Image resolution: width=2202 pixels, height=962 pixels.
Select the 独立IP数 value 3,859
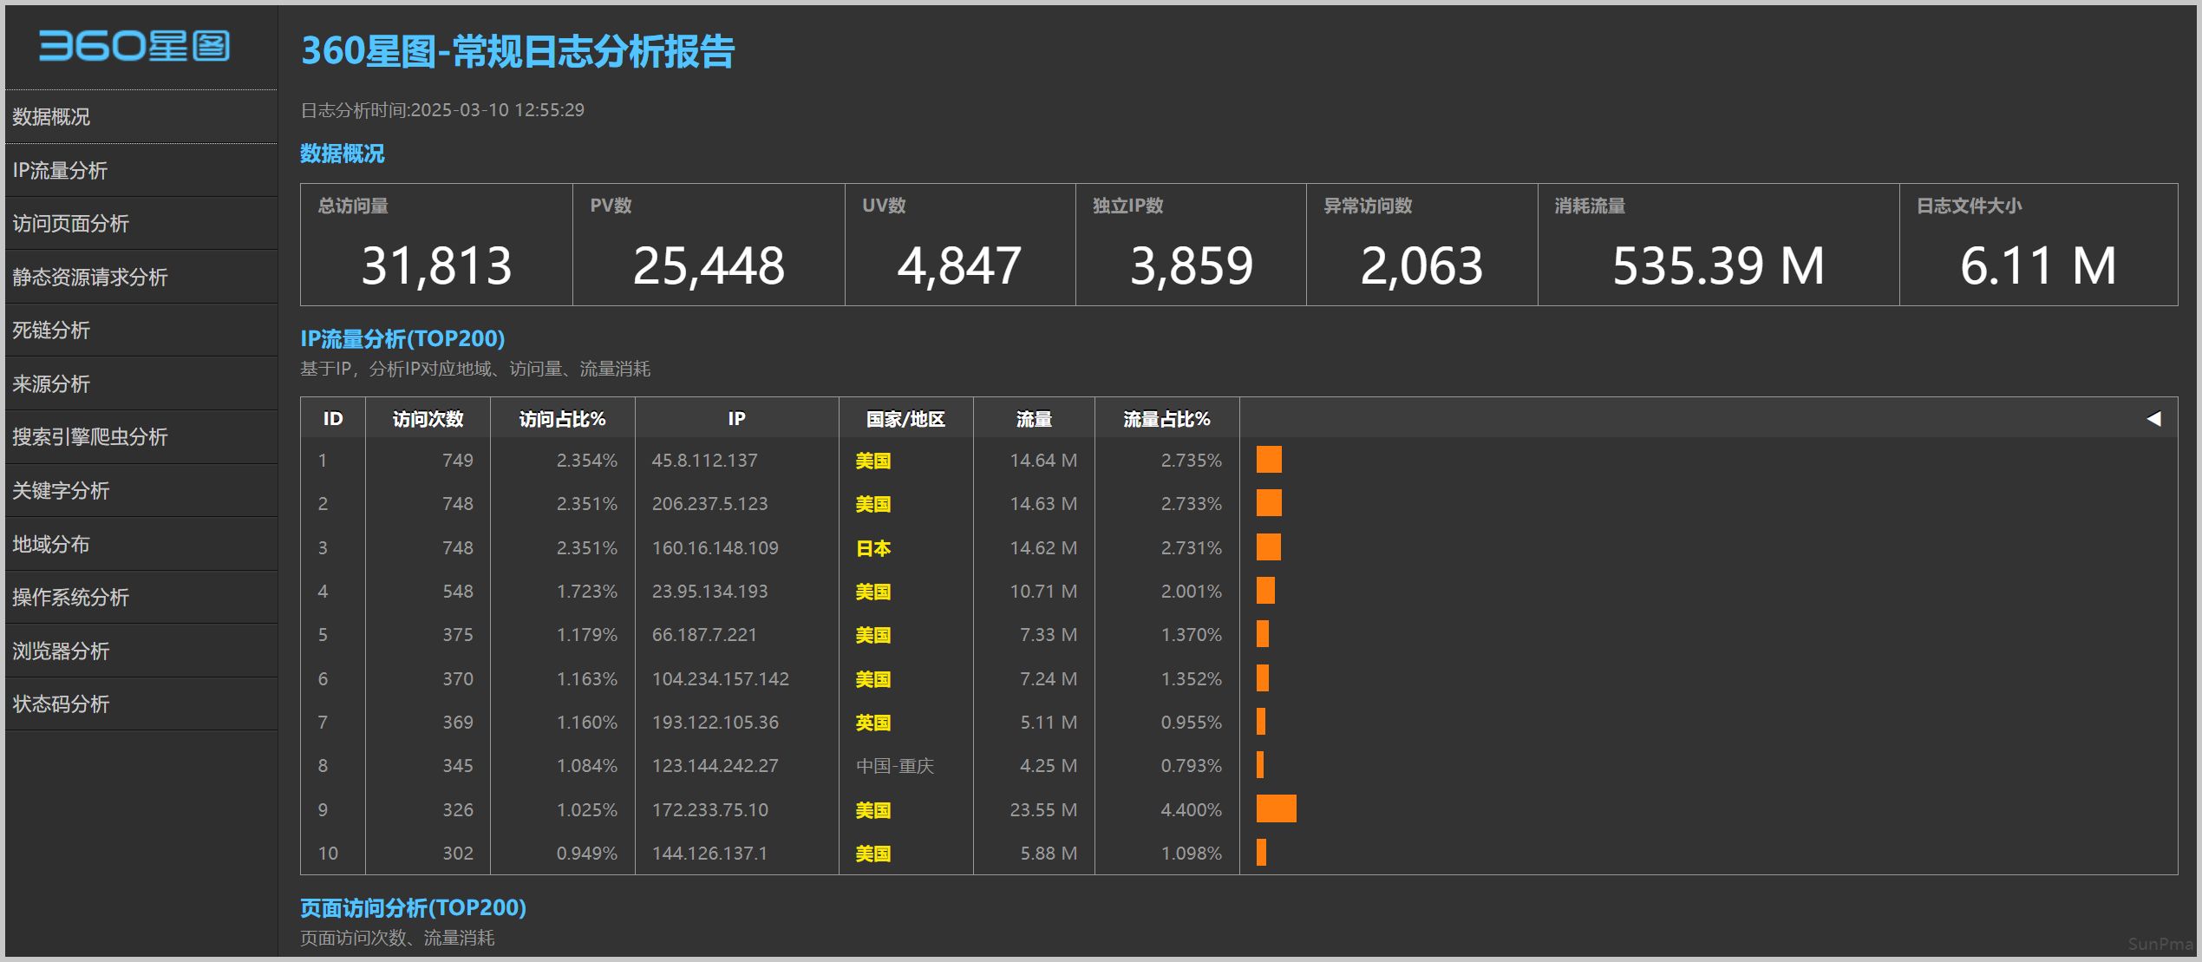[x=1192, y=265]
